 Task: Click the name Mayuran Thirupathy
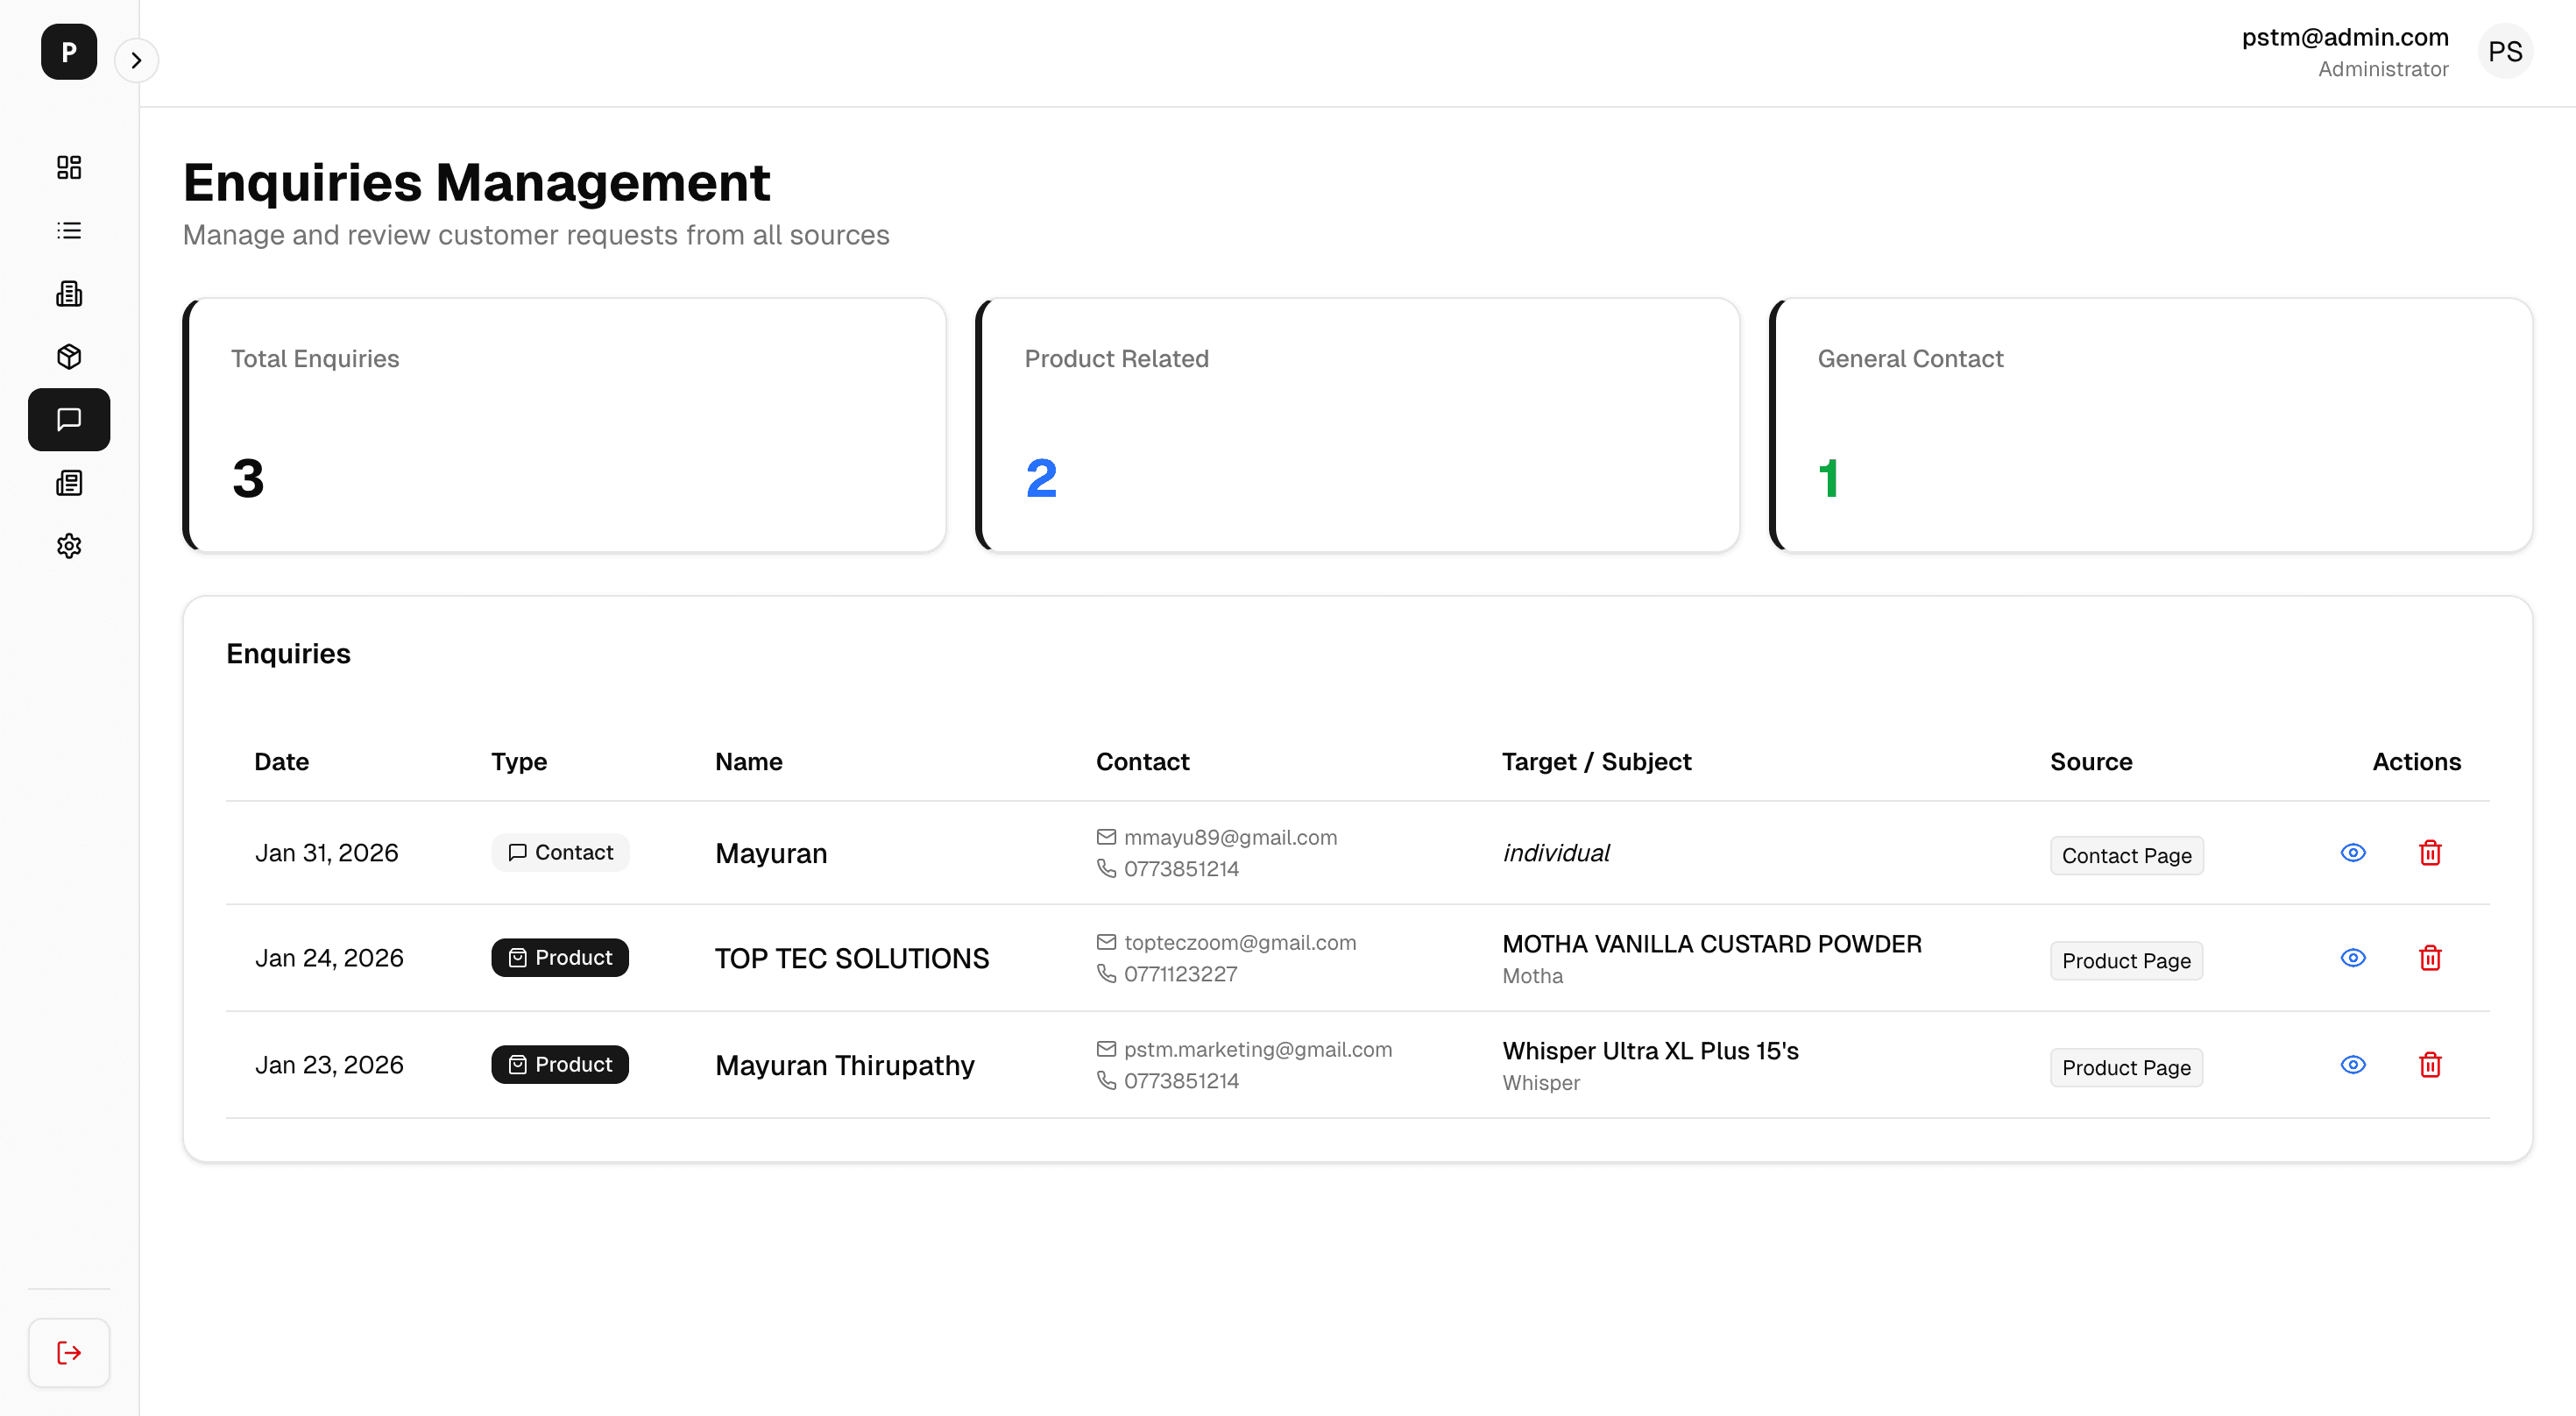[x=845, y=1066]
